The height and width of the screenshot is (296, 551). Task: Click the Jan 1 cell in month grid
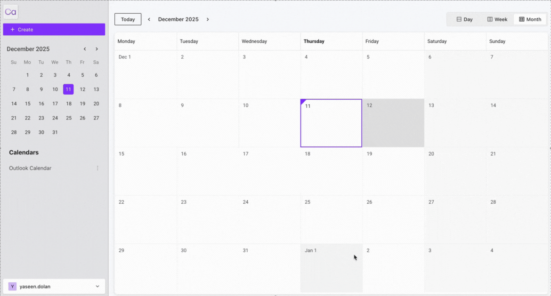coord(332,268)
